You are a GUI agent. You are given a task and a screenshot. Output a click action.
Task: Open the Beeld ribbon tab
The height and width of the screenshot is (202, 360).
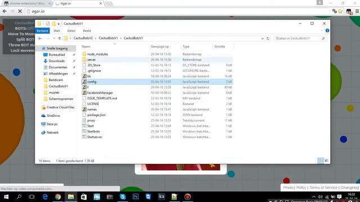click(x=87, y=31)
